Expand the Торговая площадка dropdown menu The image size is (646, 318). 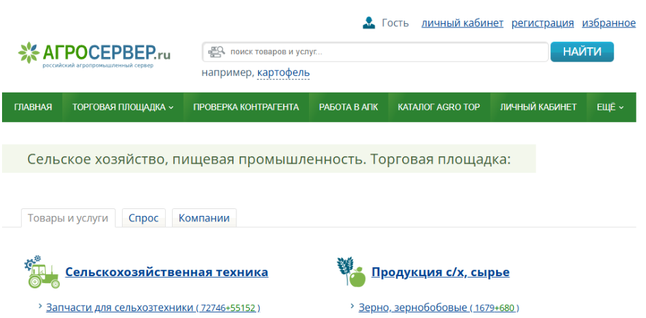123,107
